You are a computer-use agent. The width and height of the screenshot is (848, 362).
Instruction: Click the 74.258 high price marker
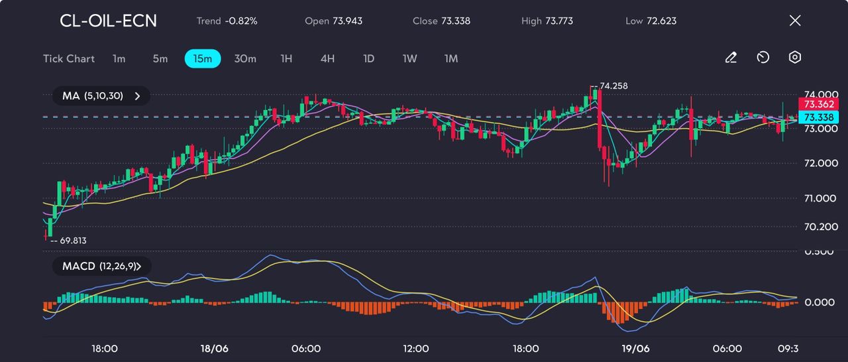click(x=612, y=86)
